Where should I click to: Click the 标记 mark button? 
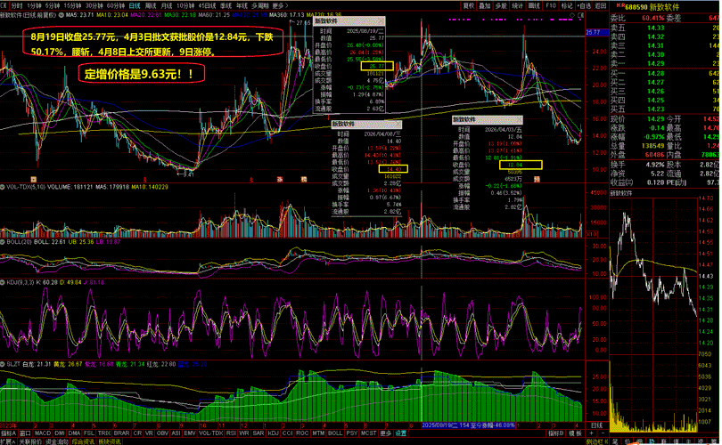coord(567,6)
